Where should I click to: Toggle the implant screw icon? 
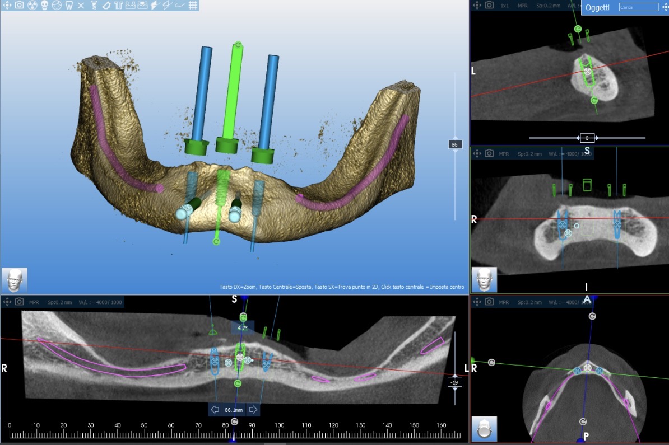(x=94, y=5)
